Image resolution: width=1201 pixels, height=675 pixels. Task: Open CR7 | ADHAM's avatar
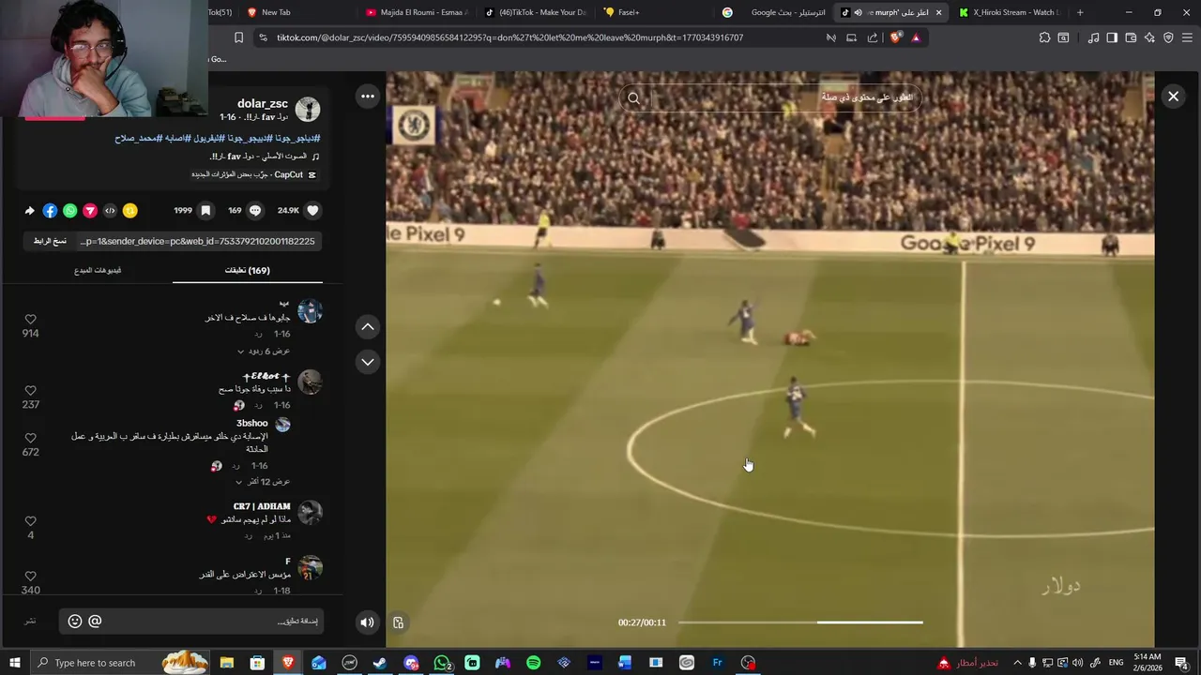tap(311, 513)
